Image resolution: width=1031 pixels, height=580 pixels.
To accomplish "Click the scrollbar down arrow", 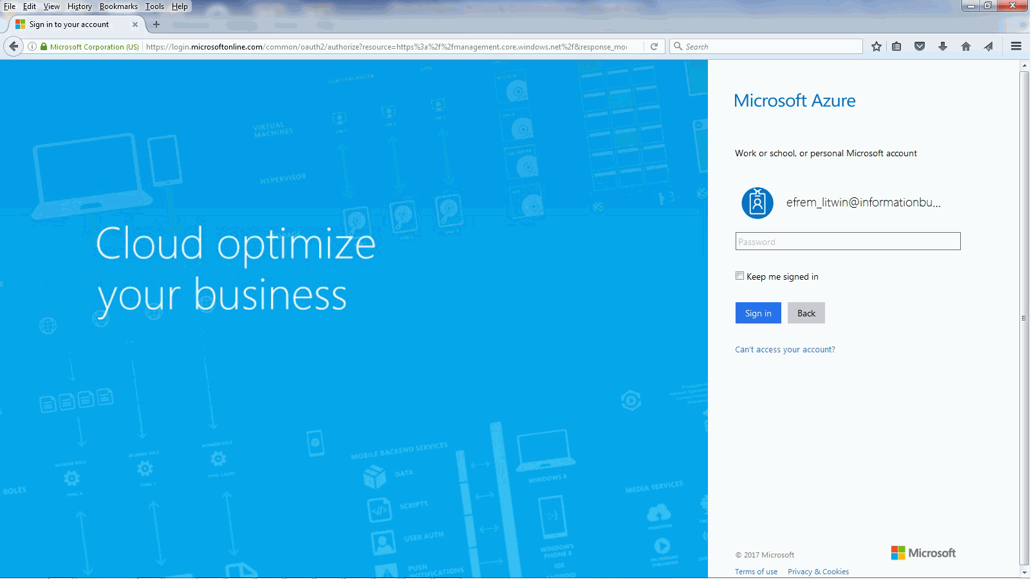I will pos(1025,572).
